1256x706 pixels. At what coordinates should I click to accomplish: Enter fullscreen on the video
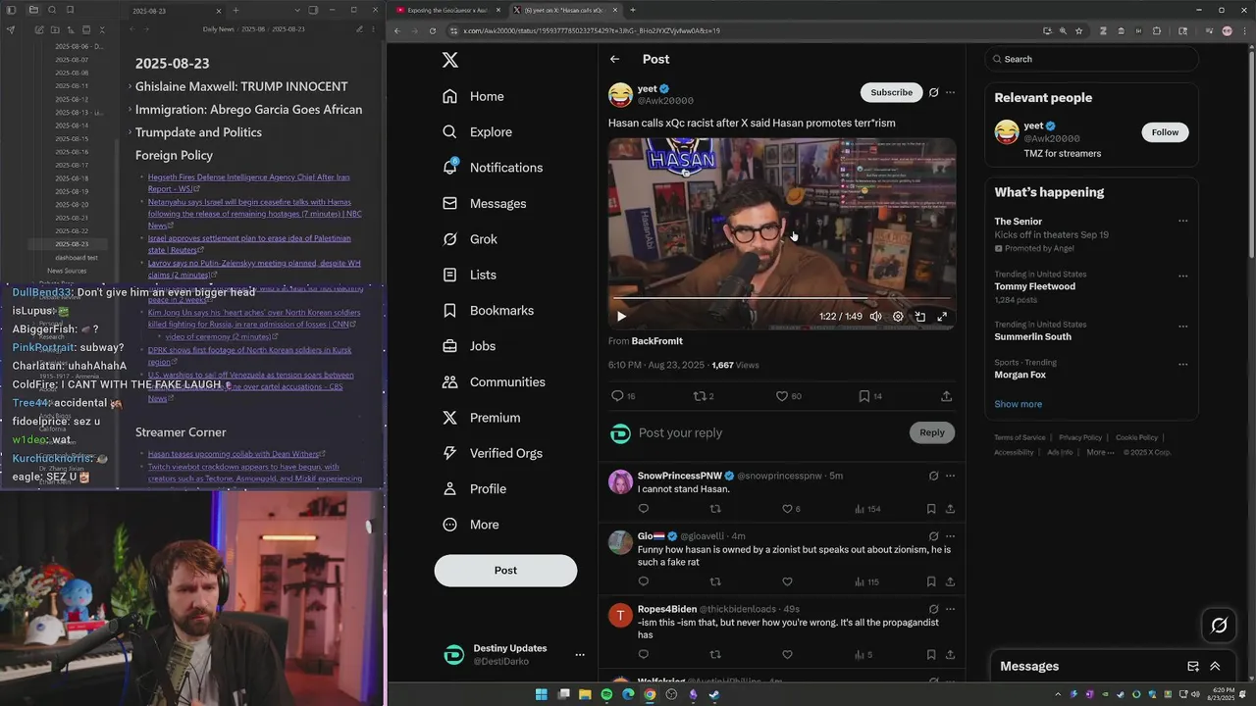[942, 317]
